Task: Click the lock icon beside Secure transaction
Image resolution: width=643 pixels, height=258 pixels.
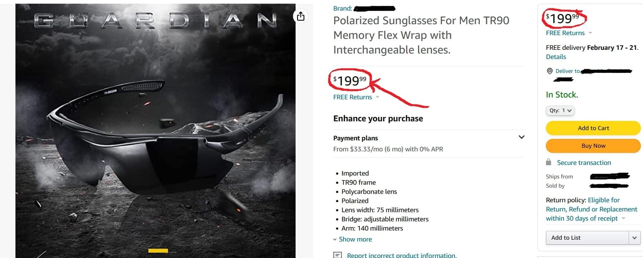Action: tap(549, 162)
